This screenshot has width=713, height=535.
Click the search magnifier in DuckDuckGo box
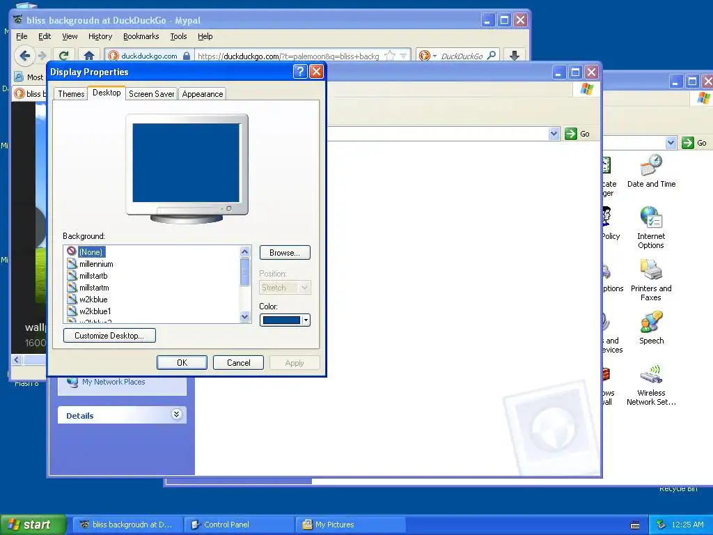pyautogui.click(x=492, y=56)
